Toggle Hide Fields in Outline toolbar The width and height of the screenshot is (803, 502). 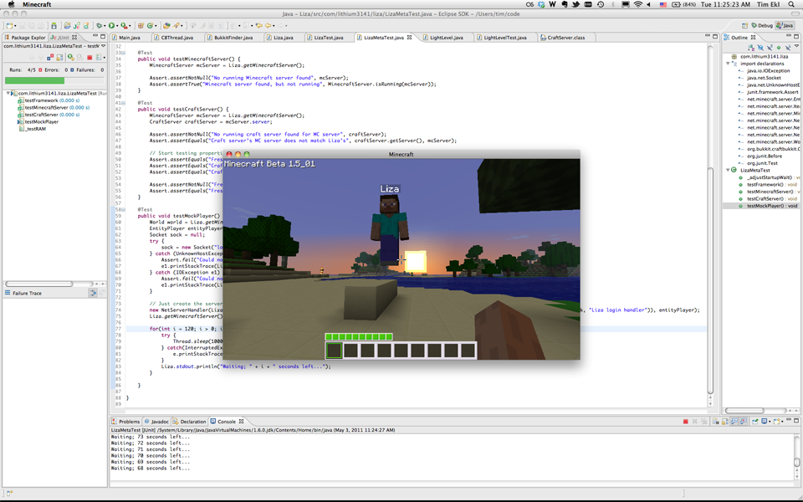760,48
